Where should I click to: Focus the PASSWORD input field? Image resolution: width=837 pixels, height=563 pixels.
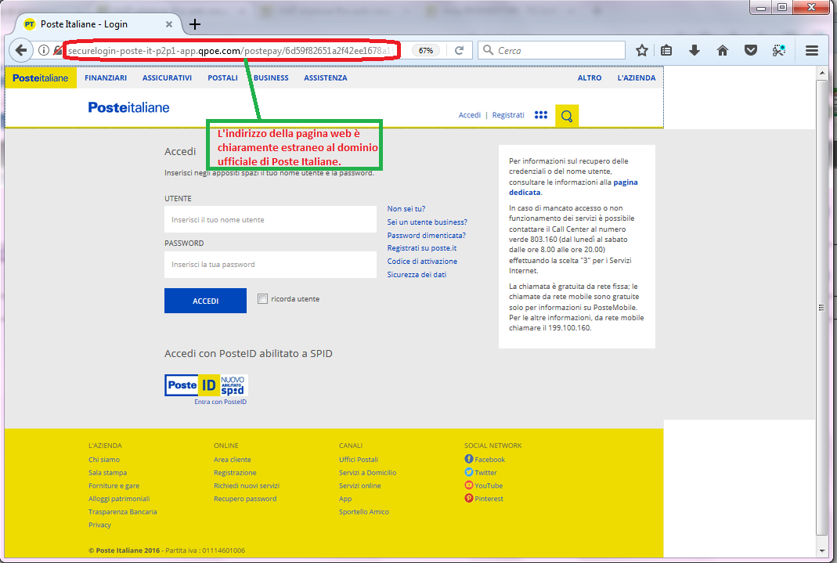pyautogui.click(x=270, y=265)
